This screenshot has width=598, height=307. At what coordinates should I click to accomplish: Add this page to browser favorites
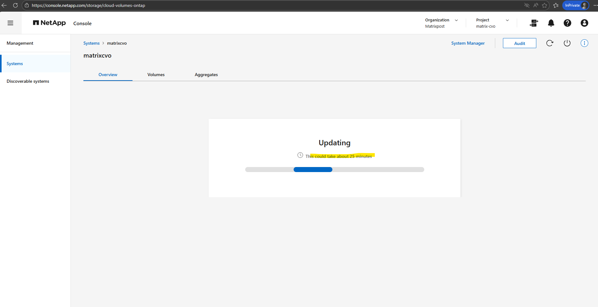click(x=544, y=5)
